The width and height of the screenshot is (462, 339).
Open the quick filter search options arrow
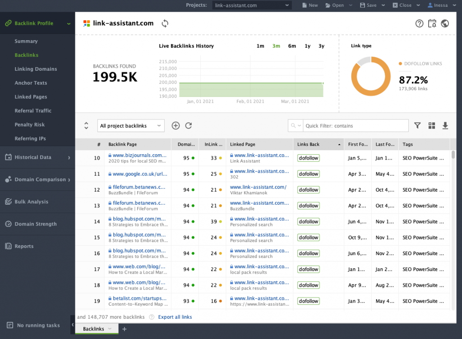[300, 126]
